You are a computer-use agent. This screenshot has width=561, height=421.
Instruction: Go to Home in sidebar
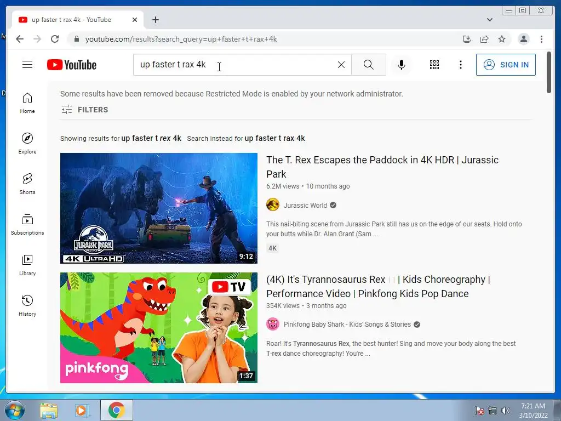[x=27, y=103]
